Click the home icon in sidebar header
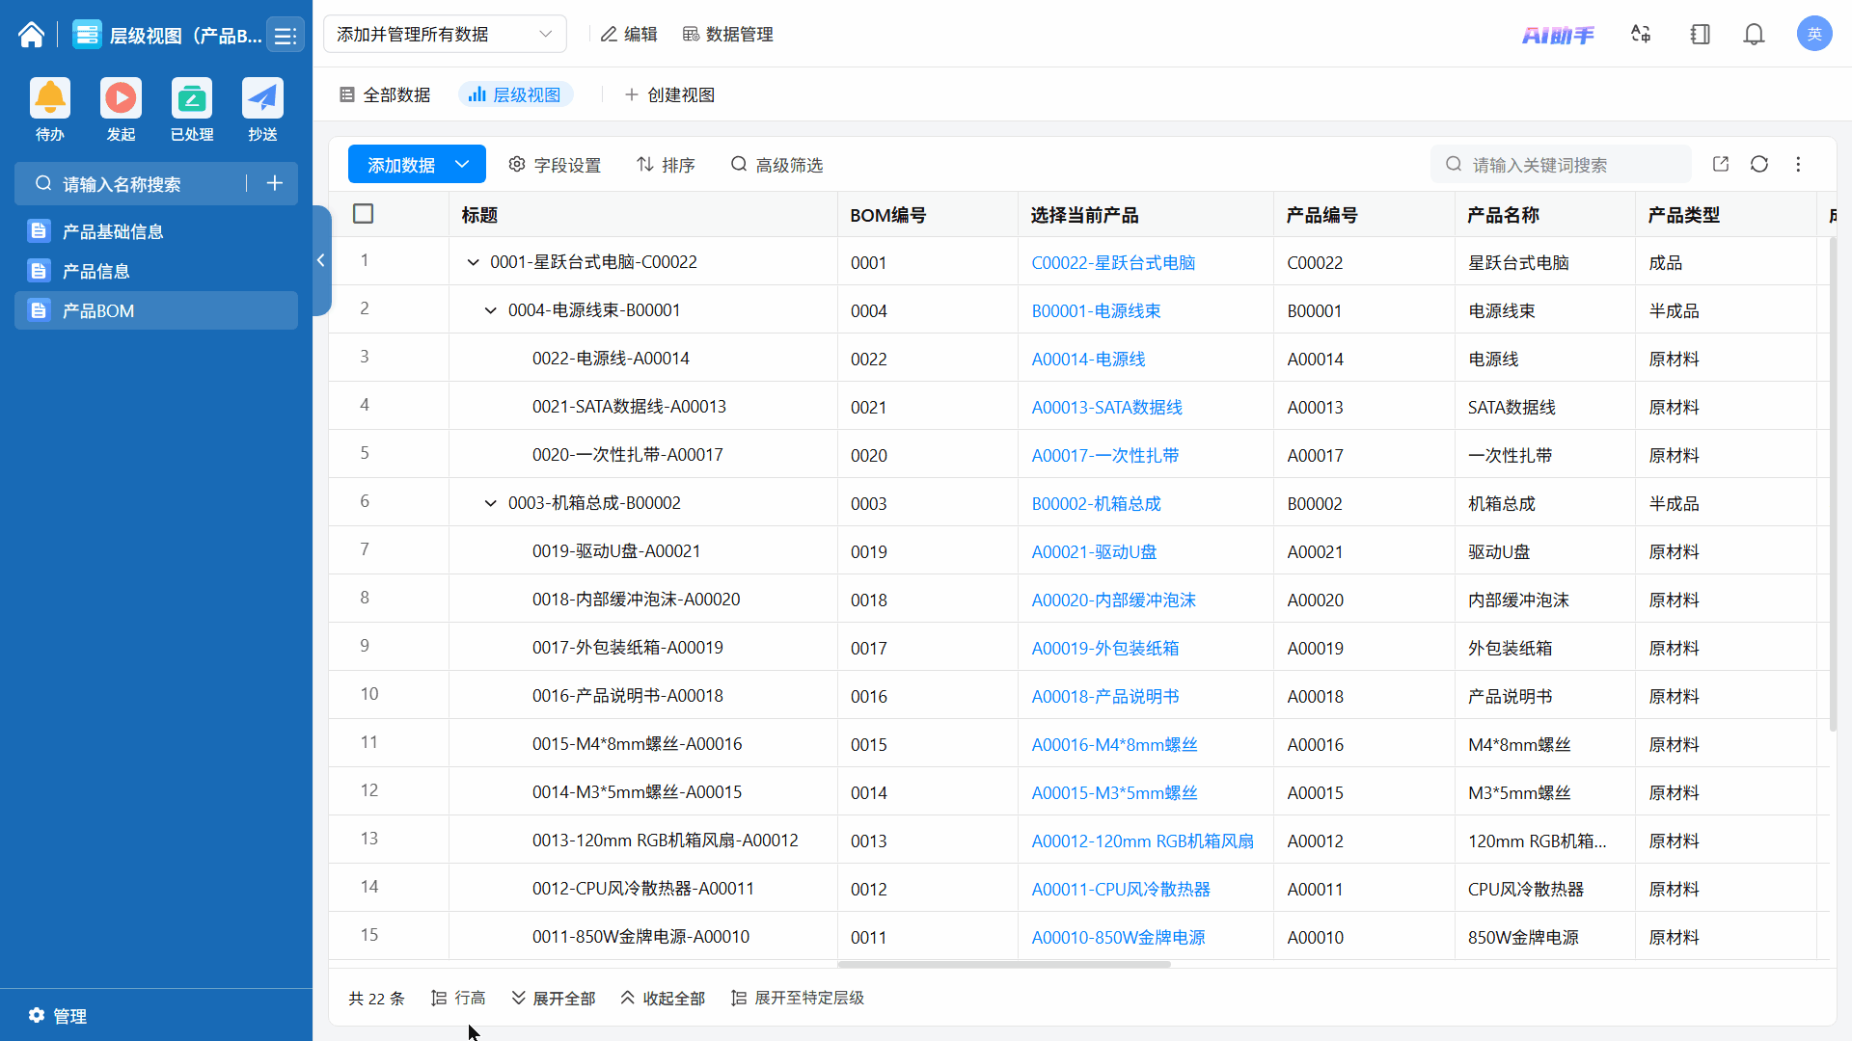The width and height of the screenshot is (1852, 1041). click(31, 36)
